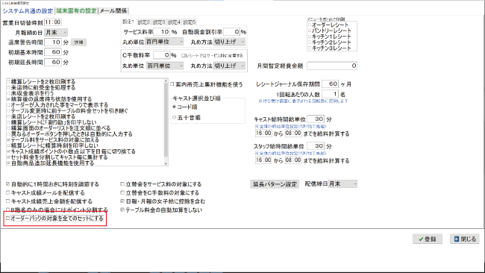Click the staff payroll end time 08:00
The width and height of the screenshot is (485, 273).
point(293,160)
